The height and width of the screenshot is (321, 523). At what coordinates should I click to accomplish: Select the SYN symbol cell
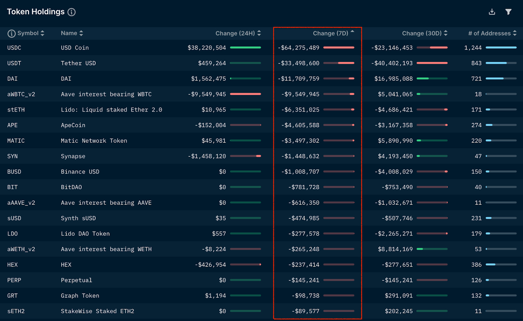pyautogui.click(x=12, y=156)
